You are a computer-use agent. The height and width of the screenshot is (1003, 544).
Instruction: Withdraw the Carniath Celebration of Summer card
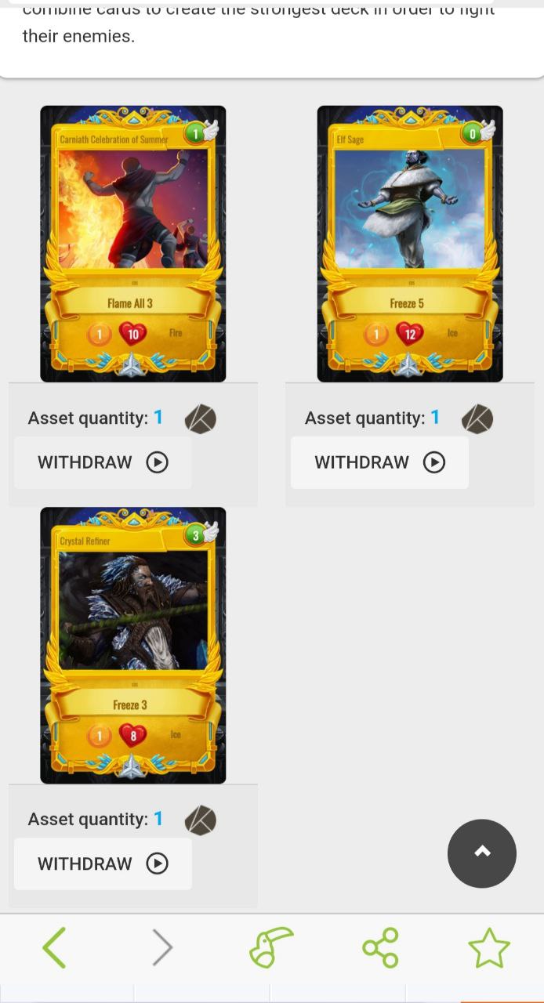(103, 462)
